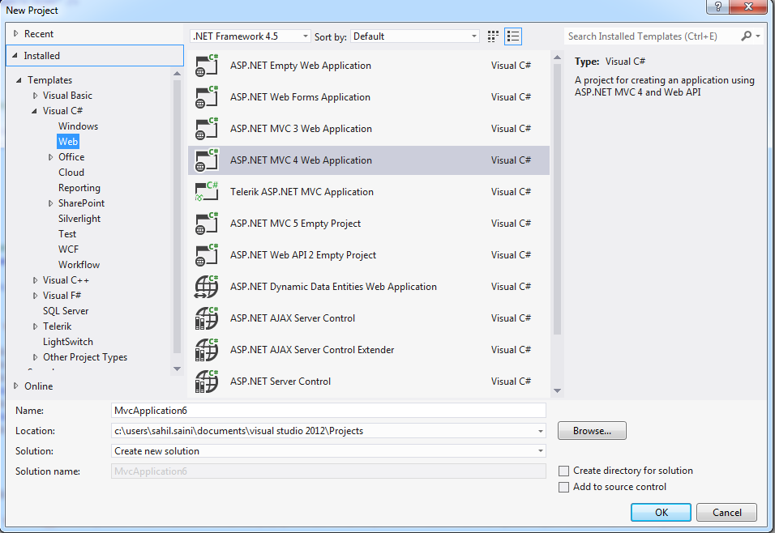Select the WCF category
Viewport: 775px width, 533px height.
click(x=68, y=249)
